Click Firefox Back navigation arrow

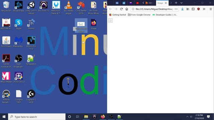coord(111,9)
